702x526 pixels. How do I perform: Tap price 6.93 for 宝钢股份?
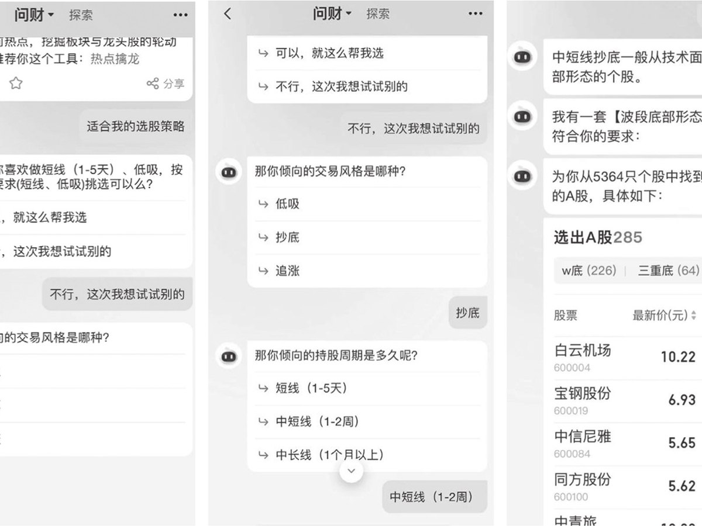682,400
